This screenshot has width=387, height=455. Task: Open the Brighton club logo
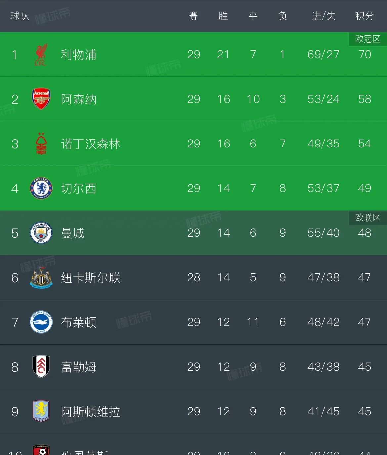pos(41,322)
